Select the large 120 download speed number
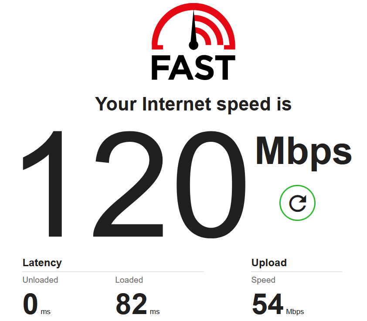This screenshot has width=367, height=321. point(134,184)
